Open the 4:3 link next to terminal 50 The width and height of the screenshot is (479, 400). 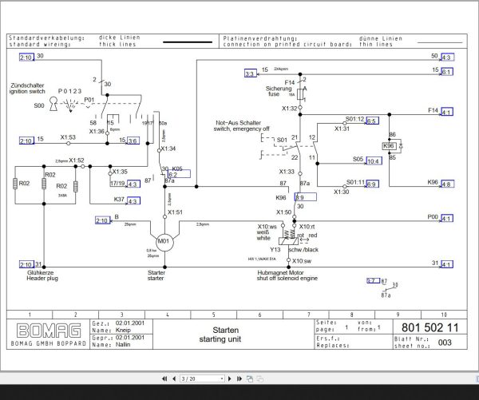(x=447, y=57)
